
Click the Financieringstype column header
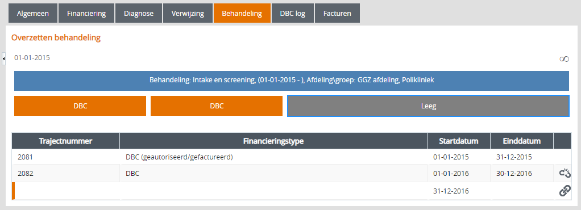pos(273,141)
